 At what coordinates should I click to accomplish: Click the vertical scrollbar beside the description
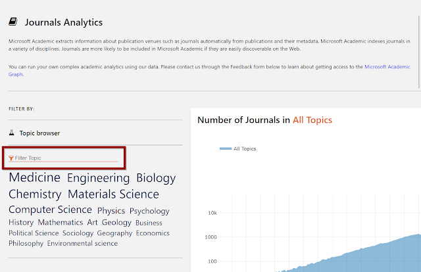coord(419,51)
